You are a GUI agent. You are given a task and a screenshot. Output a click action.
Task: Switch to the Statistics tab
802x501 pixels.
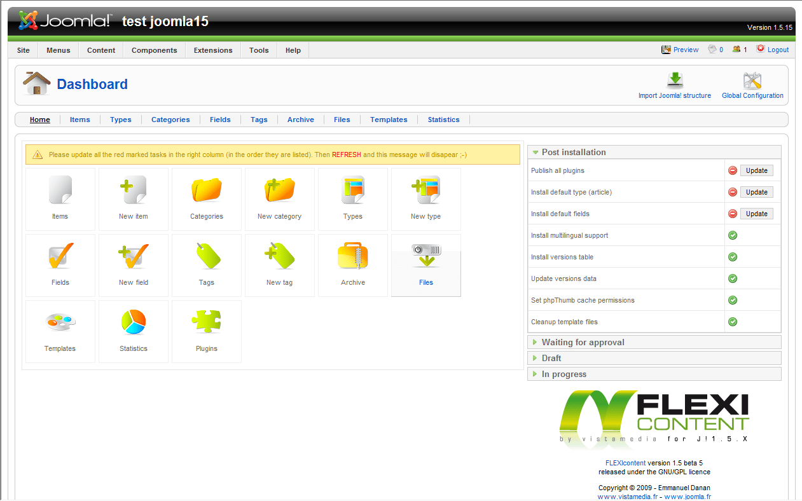tap(443, 120)
